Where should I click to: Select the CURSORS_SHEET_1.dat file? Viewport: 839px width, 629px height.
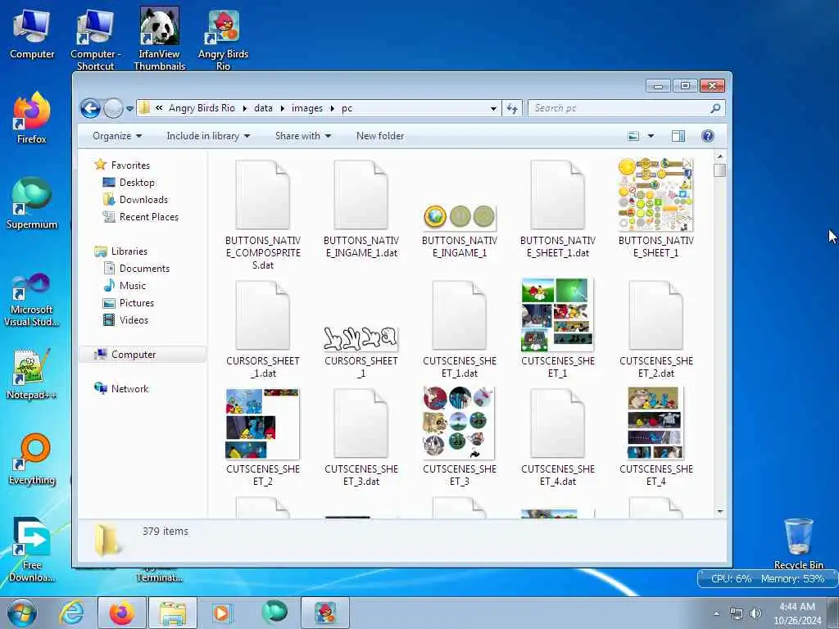click(x=263, y=329)
